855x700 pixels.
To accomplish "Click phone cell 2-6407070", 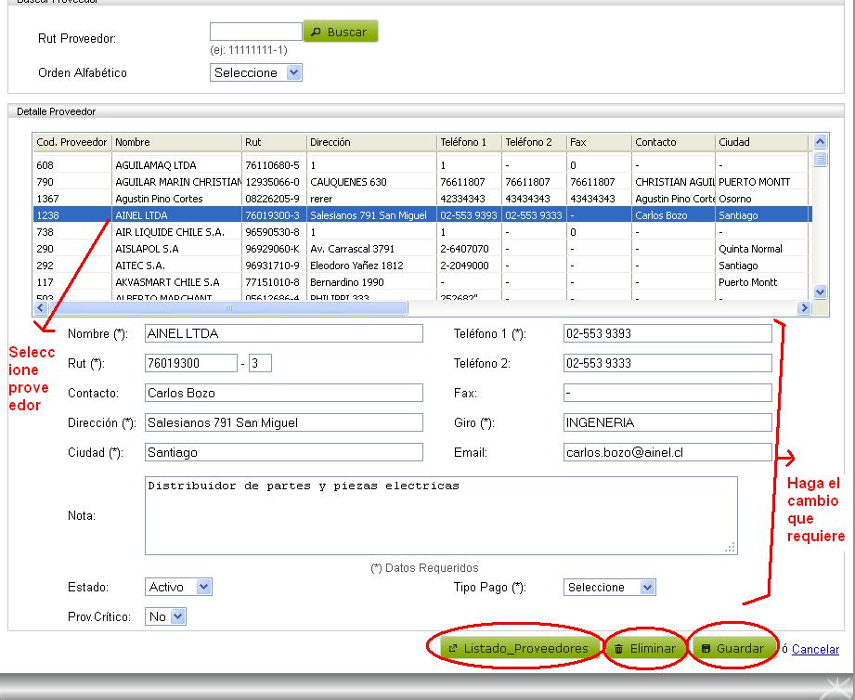I will [469, 249].
